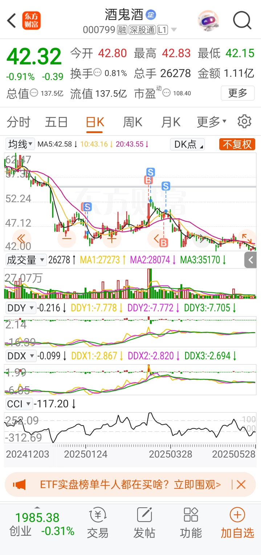Image resolution: width=261 pixels, height=555 pixels.
Task: Tap the MA5:42.58 label
Action: coord(55,144)
